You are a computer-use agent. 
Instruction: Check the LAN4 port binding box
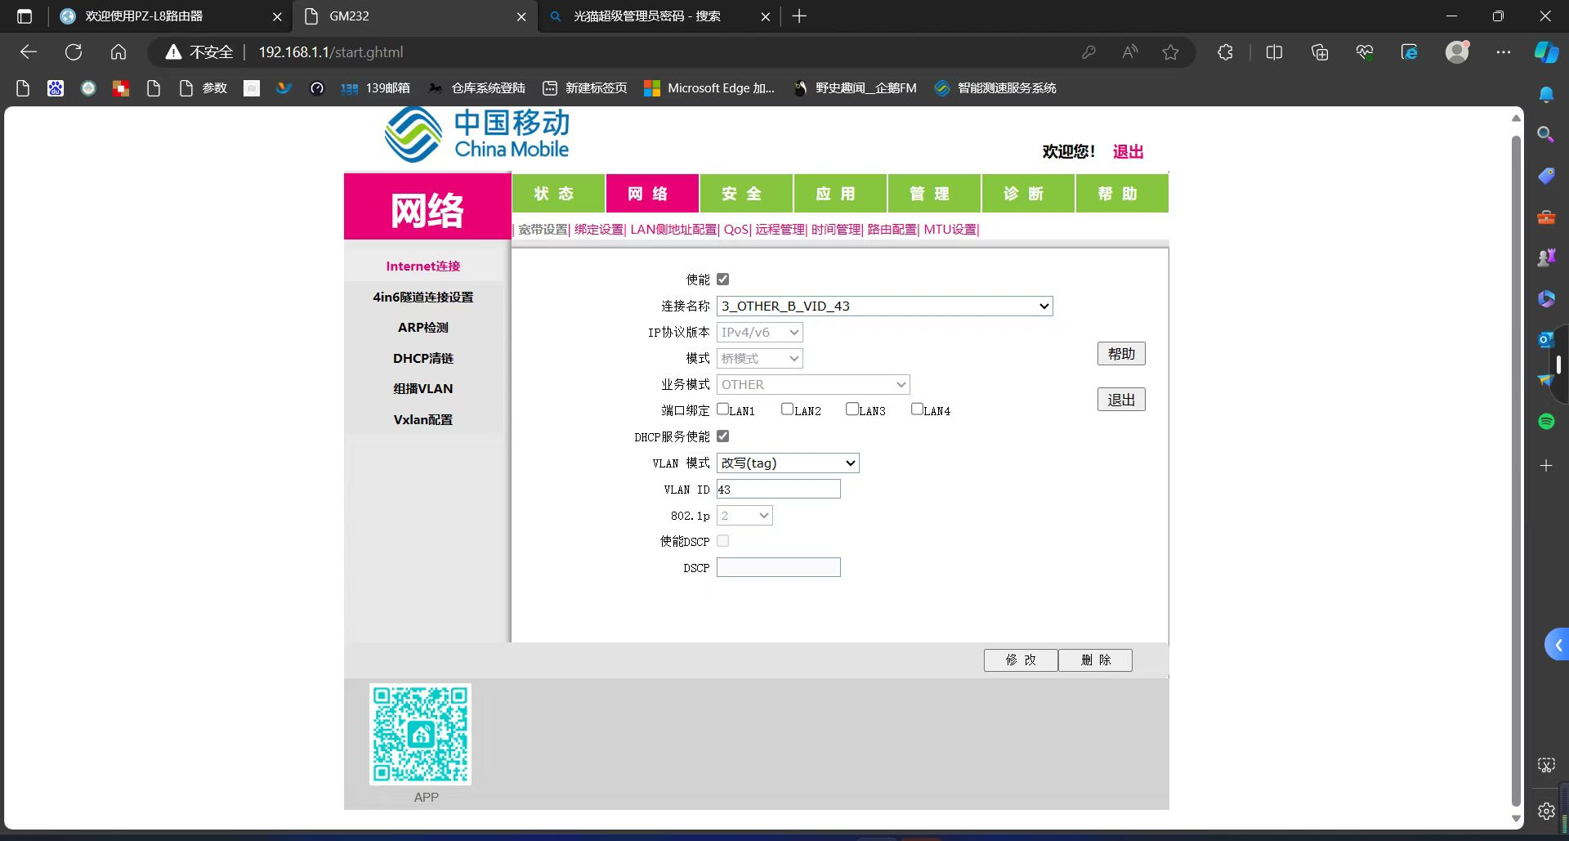tap(917, 409)
